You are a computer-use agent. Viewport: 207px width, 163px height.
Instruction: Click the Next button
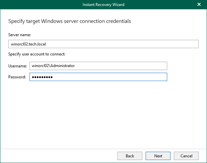point(158,156)
